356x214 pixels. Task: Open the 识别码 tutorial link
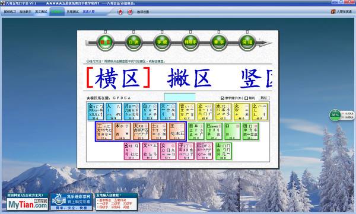click(x=116, y=207)
